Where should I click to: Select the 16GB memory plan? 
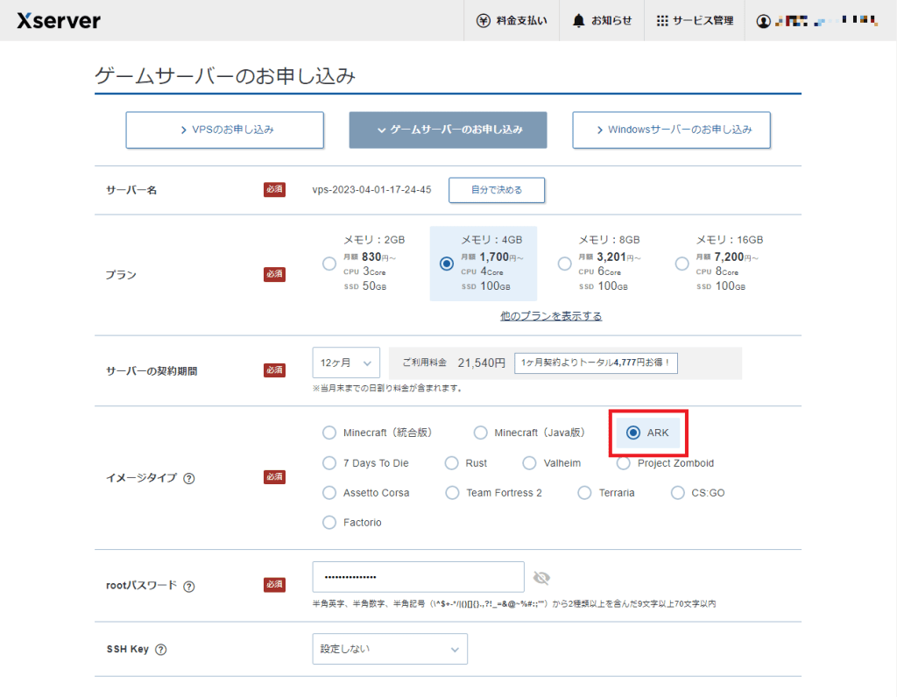point(682,264)
